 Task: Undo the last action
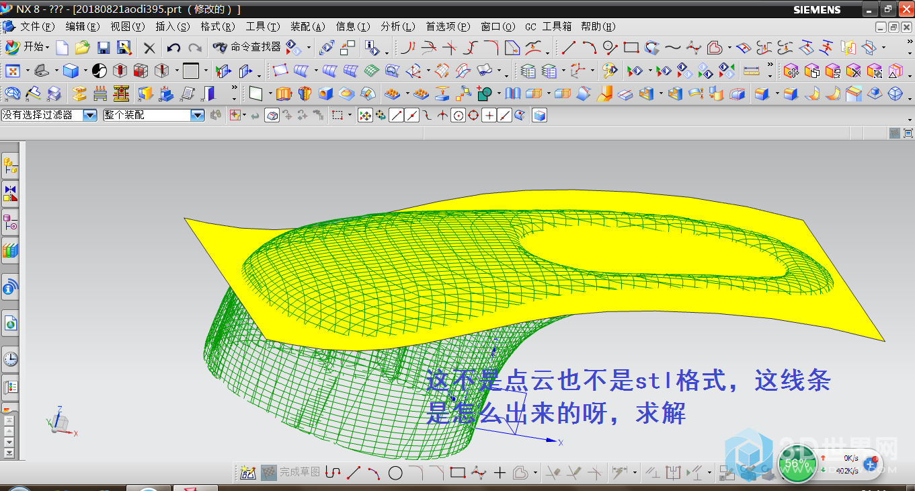coord(173,48)
